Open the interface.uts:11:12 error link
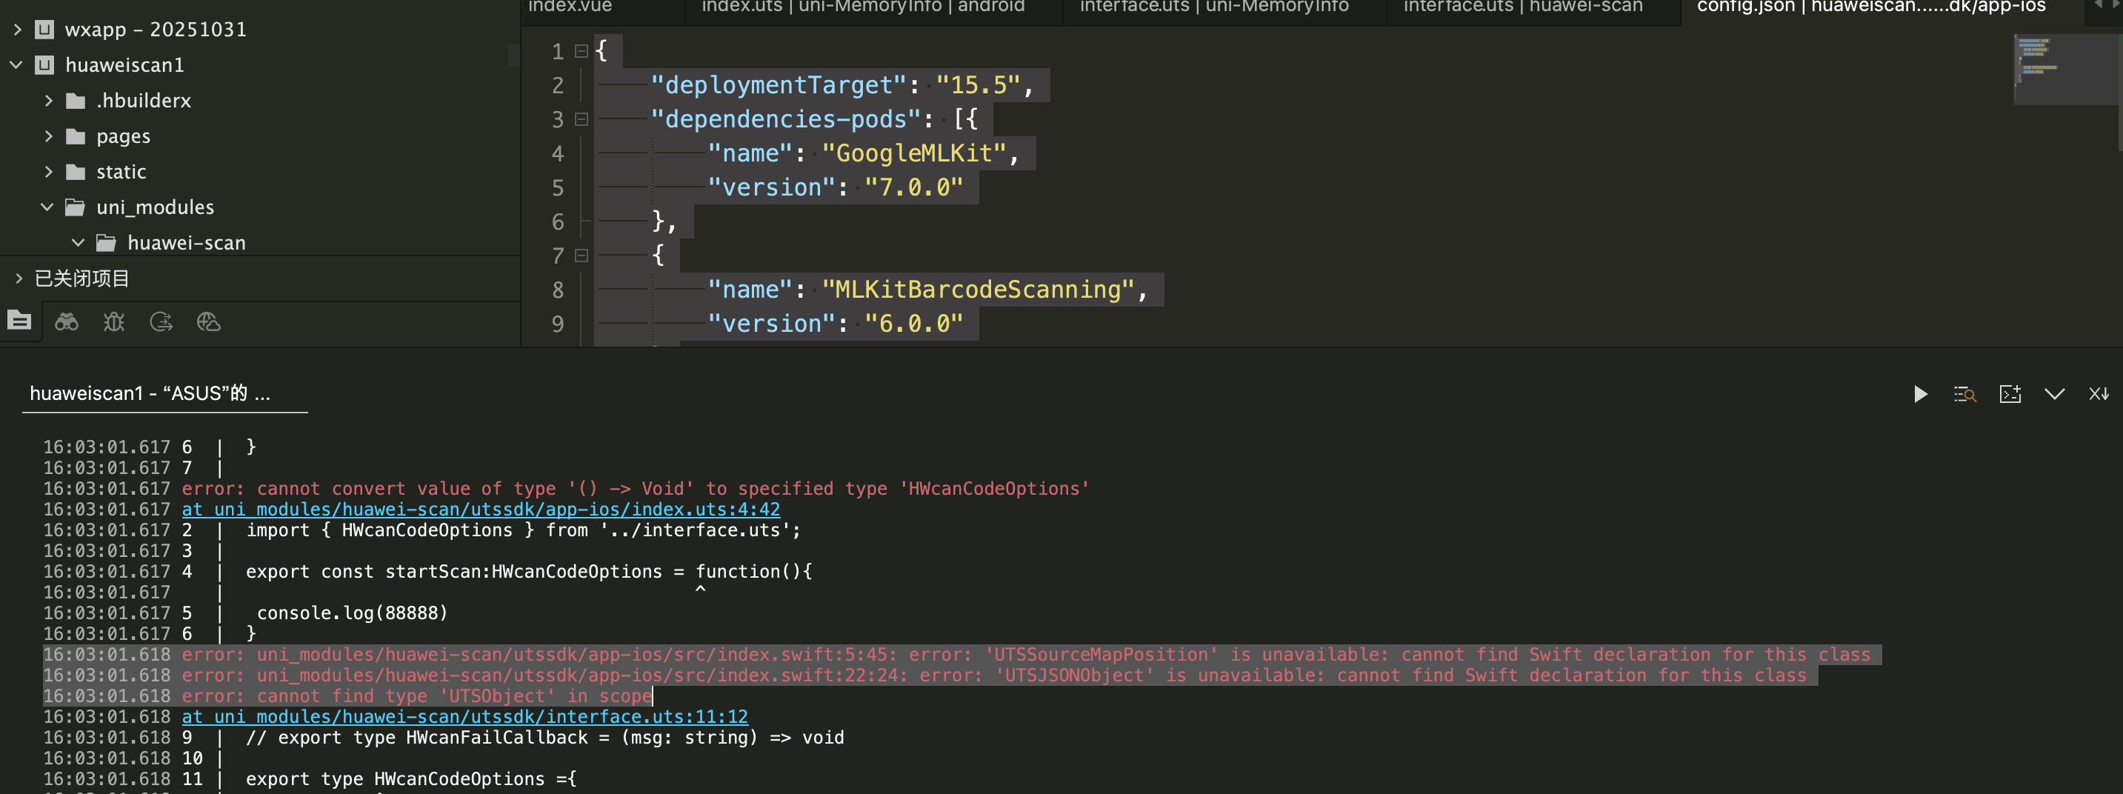 click(x=464, y=718)
